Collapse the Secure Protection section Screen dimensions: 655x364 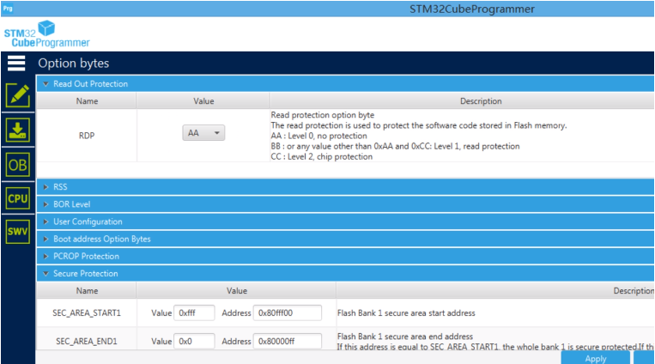[345, 273]
